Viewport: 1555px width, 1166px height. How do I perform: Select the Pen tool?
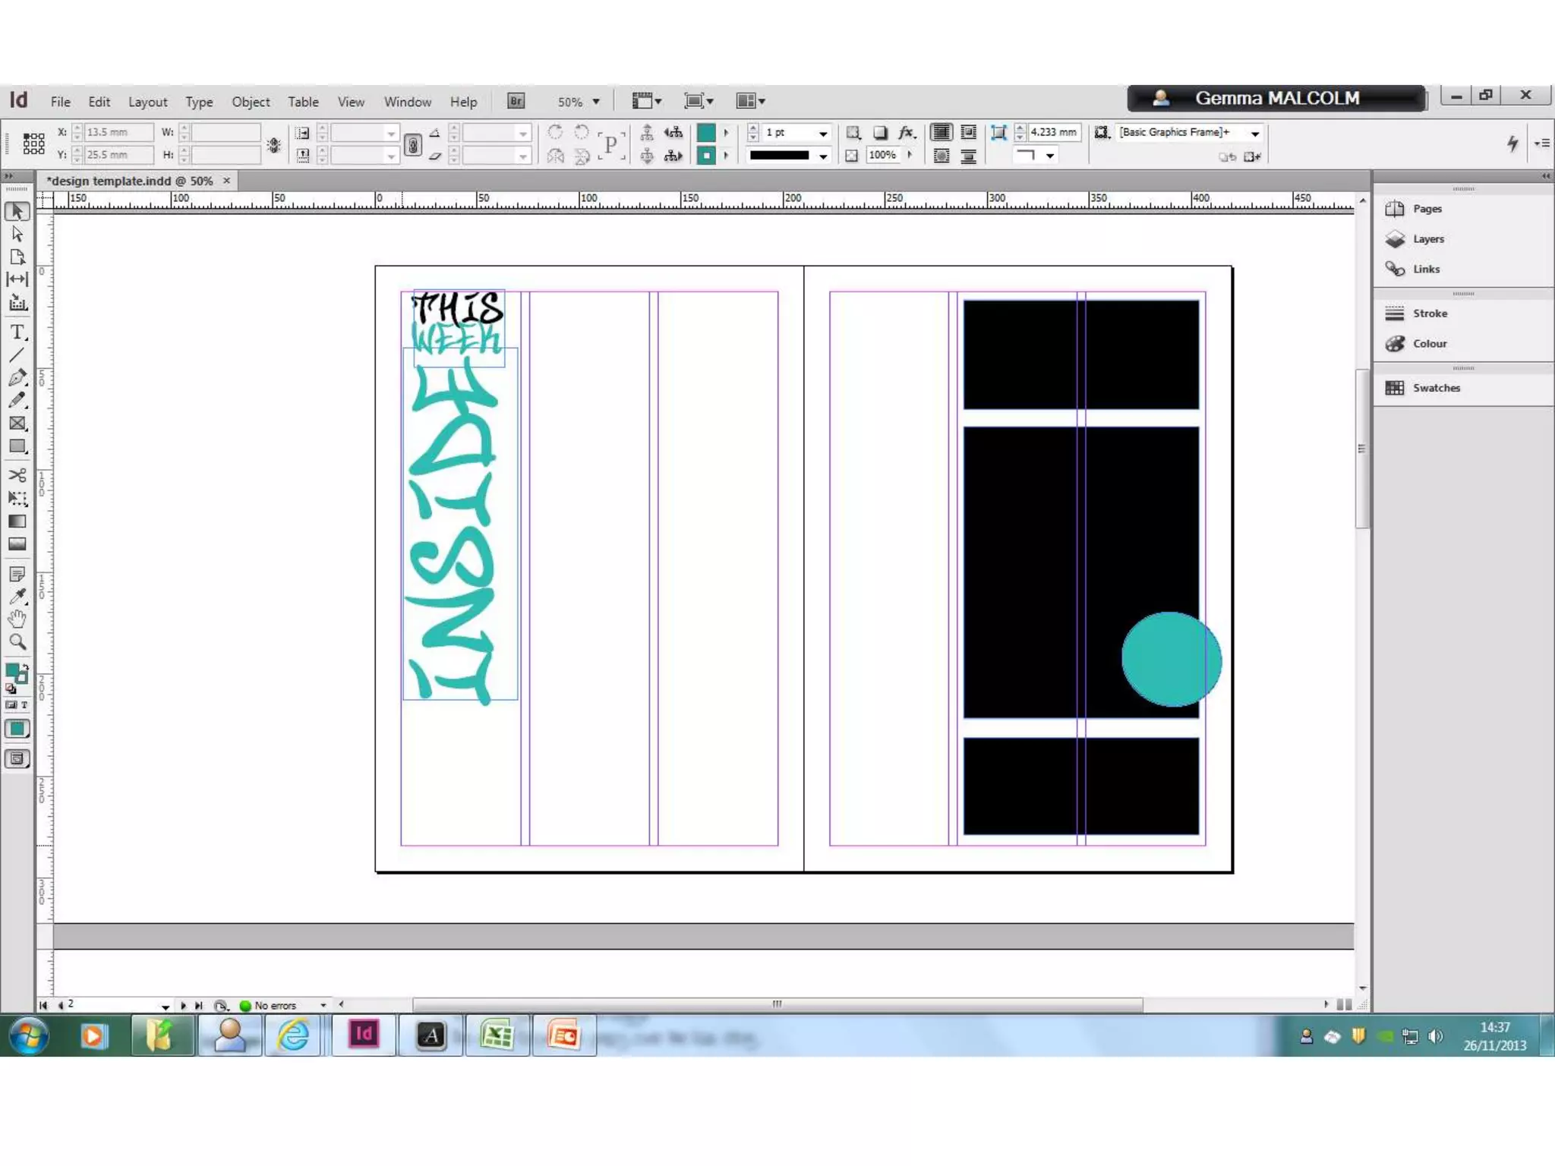point(17,377)
